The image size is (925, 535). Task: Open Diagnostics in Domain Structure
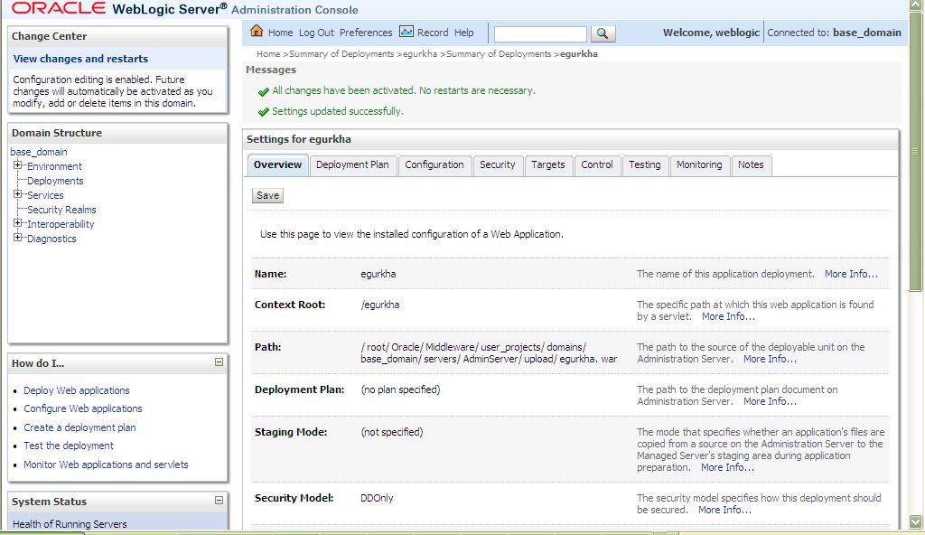(x=51, y=239)
